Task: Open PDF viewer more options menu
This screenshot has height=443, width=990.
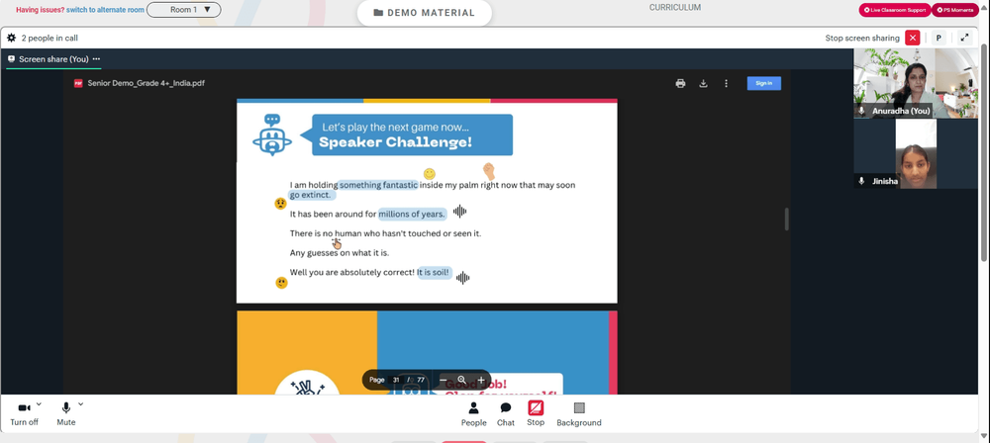Action: (726, 83)
